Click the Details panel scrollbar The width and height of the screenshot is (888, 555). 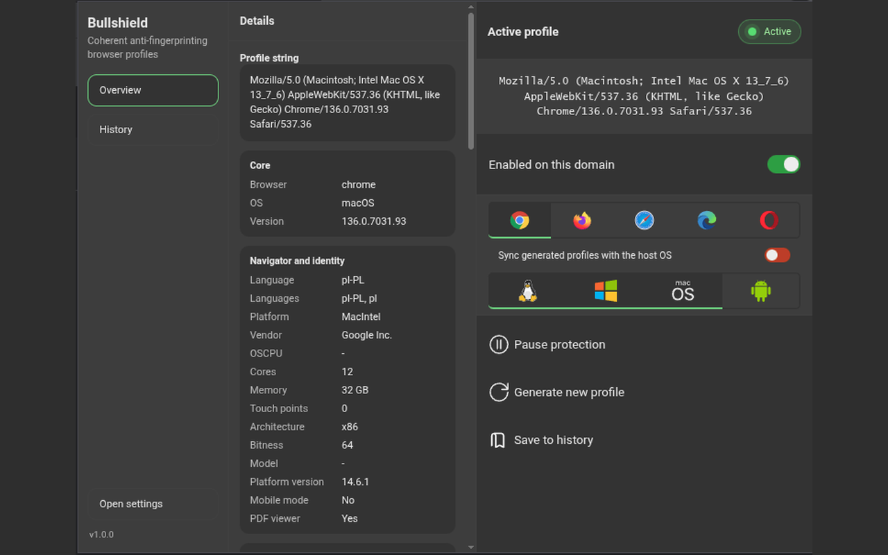coord(471,80)
